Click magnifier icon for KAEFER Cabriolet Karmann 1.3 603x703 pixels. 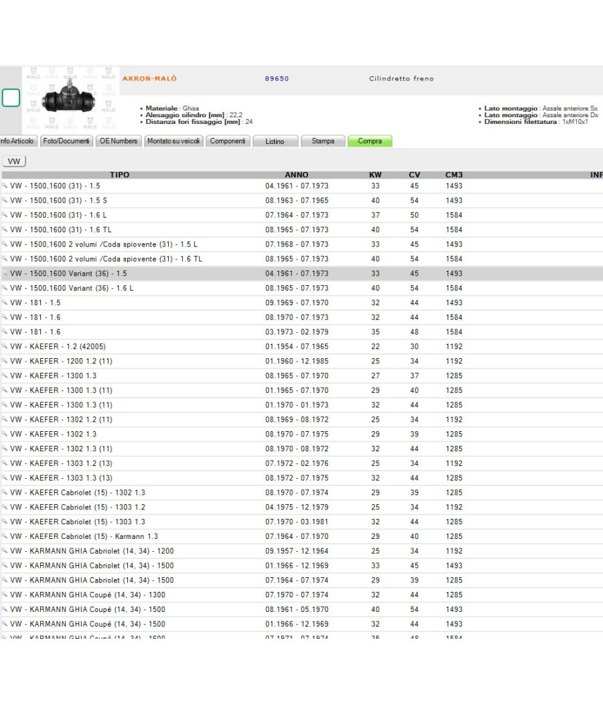pos(5,536)
